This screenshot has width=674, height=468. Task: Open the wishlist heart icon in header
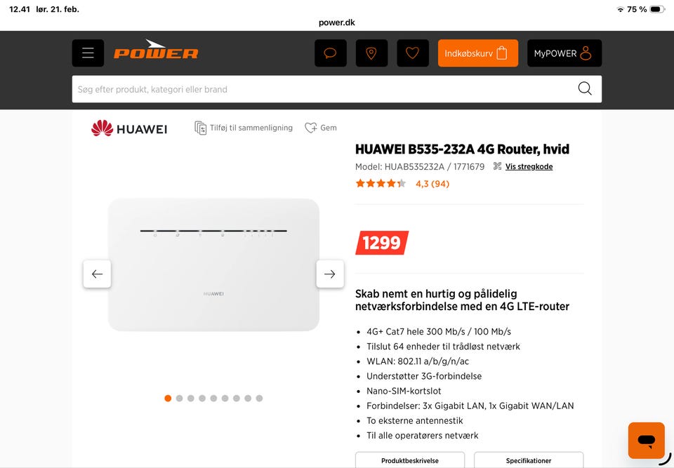tap(413, 53)
